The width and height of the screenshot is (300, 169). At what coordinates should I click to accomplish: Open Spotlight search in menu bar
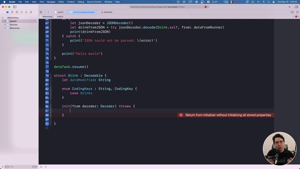269,2
